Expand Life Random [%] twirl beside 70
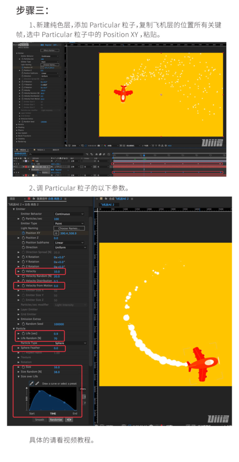 pyautogui.click(x=19, y=338)
